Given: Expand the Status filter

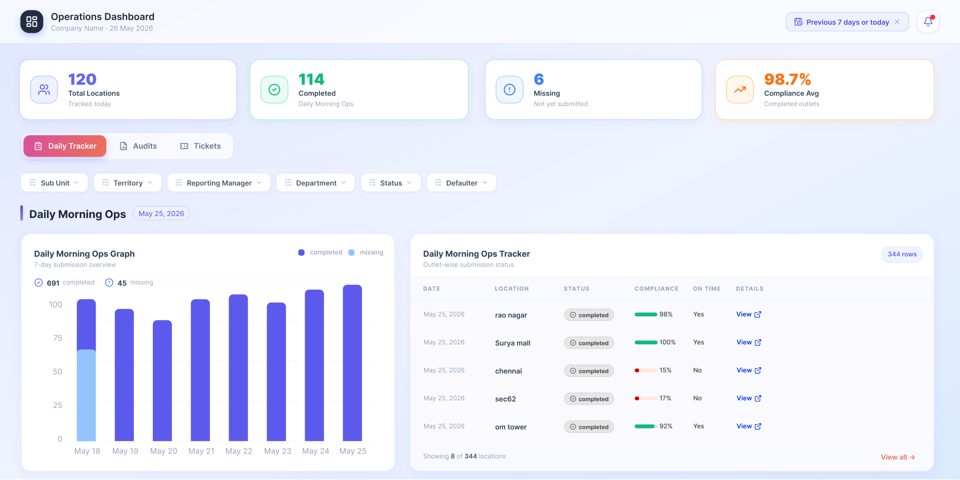Looking at the screenshot, I should [x=391, y=183].
